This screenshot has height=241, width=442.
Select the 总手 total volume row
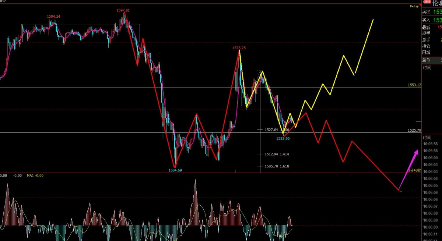[432, 40]
